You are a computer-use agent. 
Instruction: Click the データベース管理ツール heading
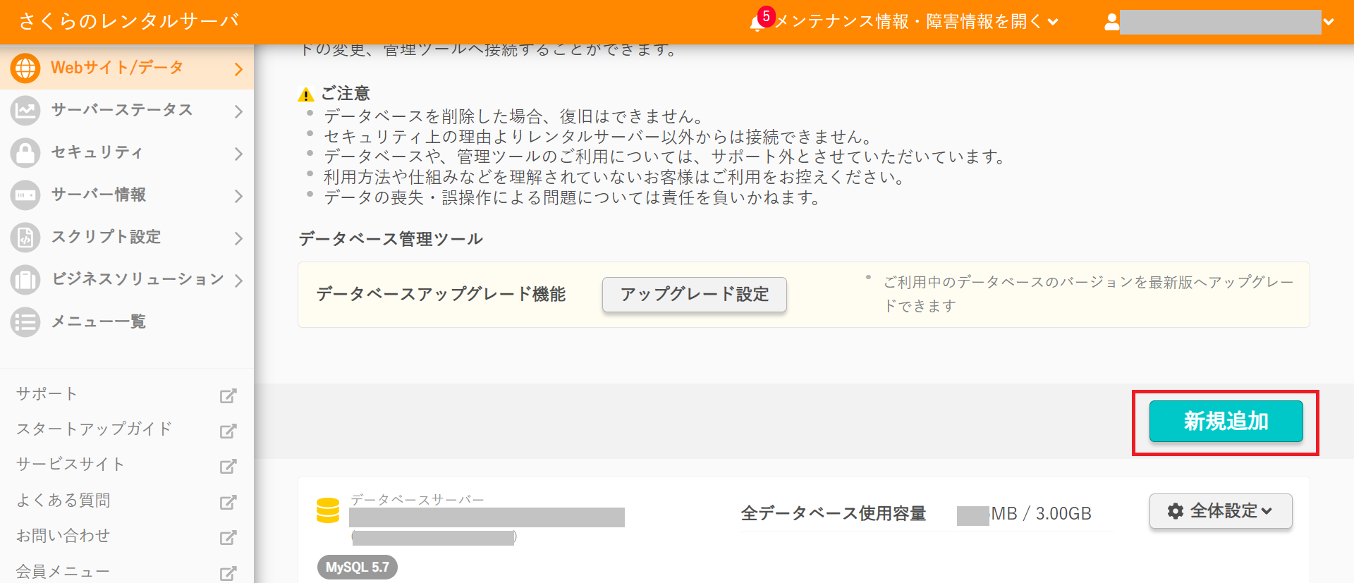pos(391,239)
